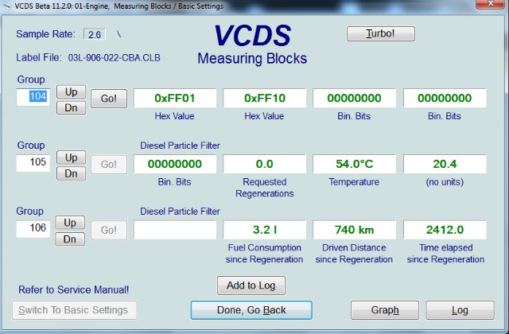This screenshot has height=334, width=509.
Task: Focus the Group 106 number field
Action: click(x=33, y=228)
